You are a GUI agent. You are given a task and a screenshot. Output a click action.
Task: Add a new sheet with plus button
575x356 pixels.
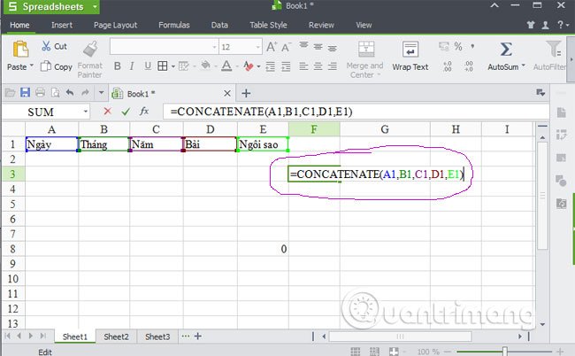197,336
